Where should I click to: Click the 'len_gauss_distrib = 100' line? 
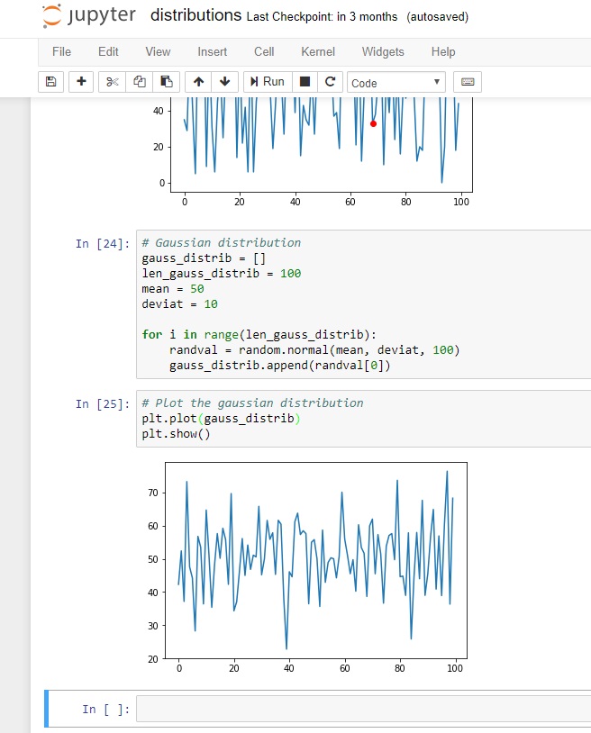pos(221,274)
